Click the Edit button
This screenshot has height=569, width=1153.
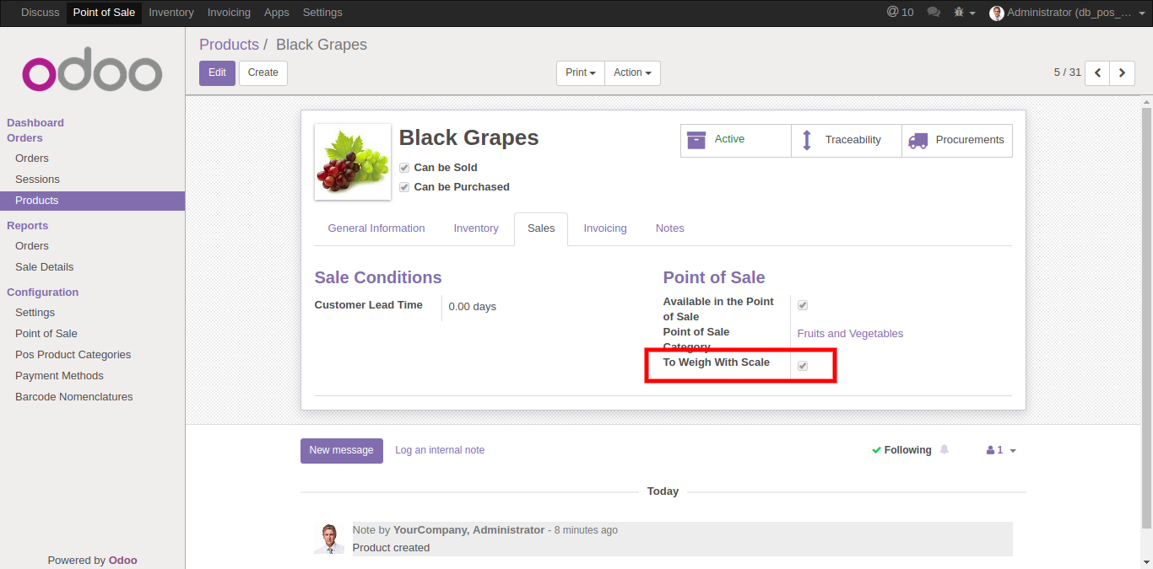click(x=217, y=73)
